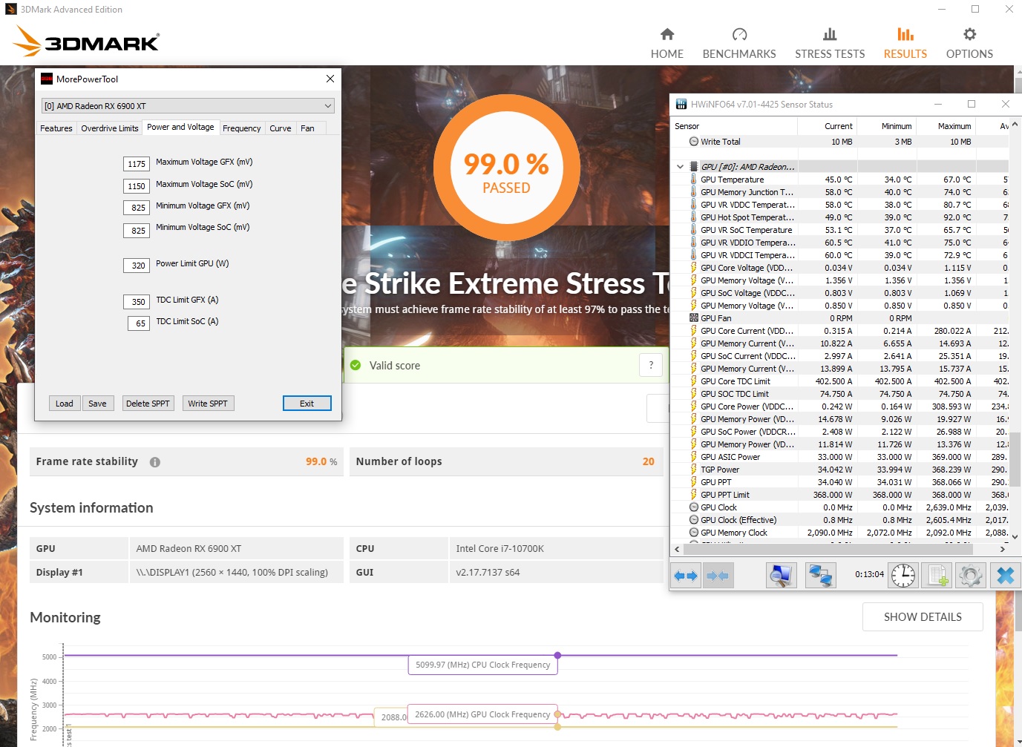Open the BENCHMARKS section in 3DMark

pyautogui.click(x=739, y=44)
